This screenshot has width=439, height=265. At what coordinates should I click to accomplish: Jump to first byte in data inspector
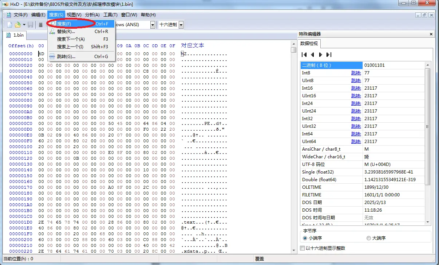pyautogui.click(x=304, y=55)
